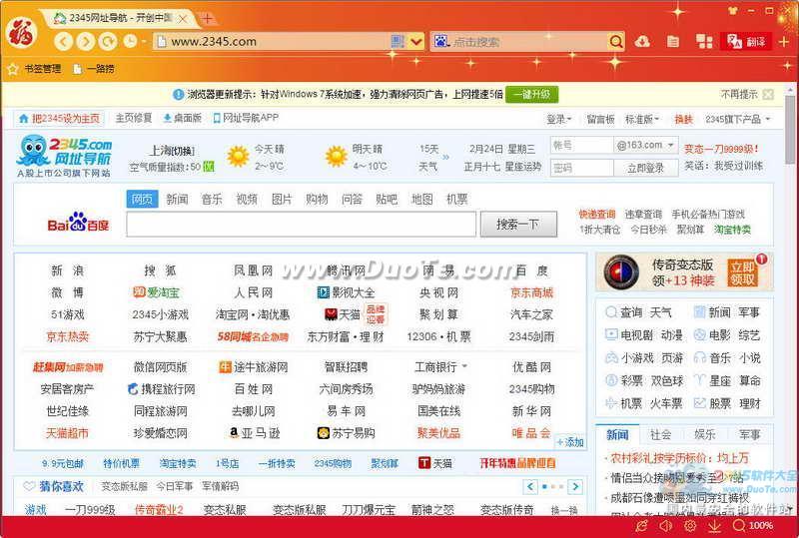This screenshot has width=799, height=538.
Task: Click the browser back navigation button
Action: 64,41
